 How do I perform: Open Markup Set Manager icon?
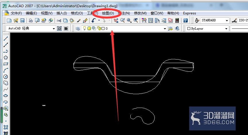click(170, 20)
